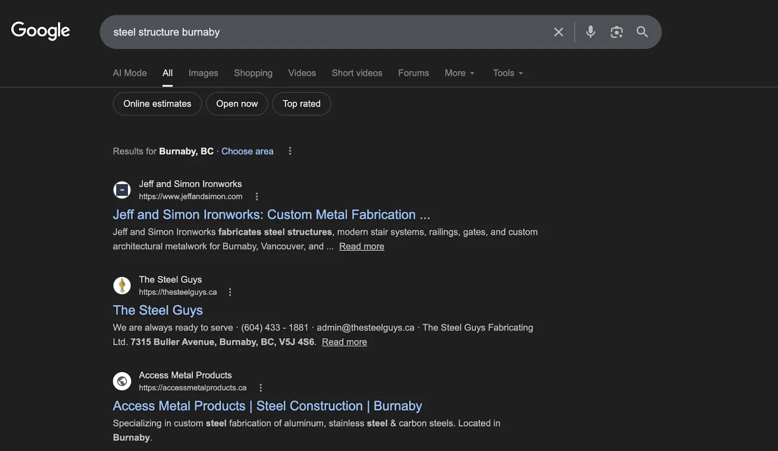Click the Choose area link
The height and width of the screenshot is (451, 778).
coord(248,151)
